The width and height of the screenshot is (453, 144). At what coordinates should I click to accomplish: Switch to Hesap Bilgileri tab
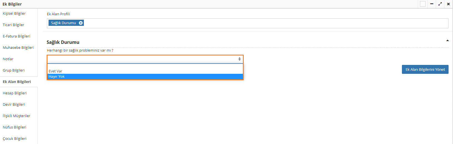[15, 93]
